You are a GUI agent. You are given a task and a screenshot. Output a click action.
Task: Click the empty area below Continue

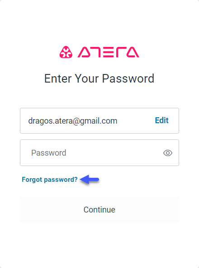click(99, 245)
